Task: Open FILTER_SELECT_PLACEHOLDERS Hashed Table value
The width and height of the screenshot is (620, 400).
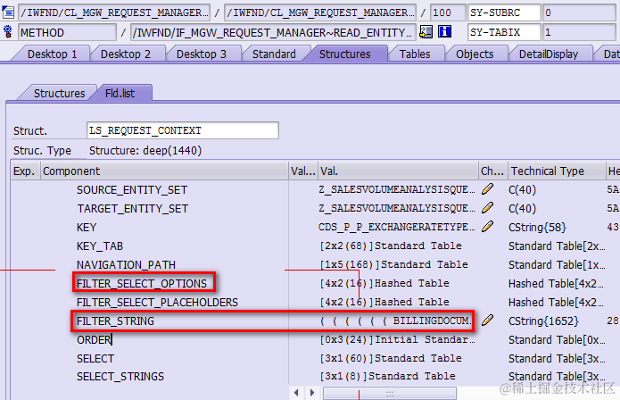Action: tap(384, 302)
